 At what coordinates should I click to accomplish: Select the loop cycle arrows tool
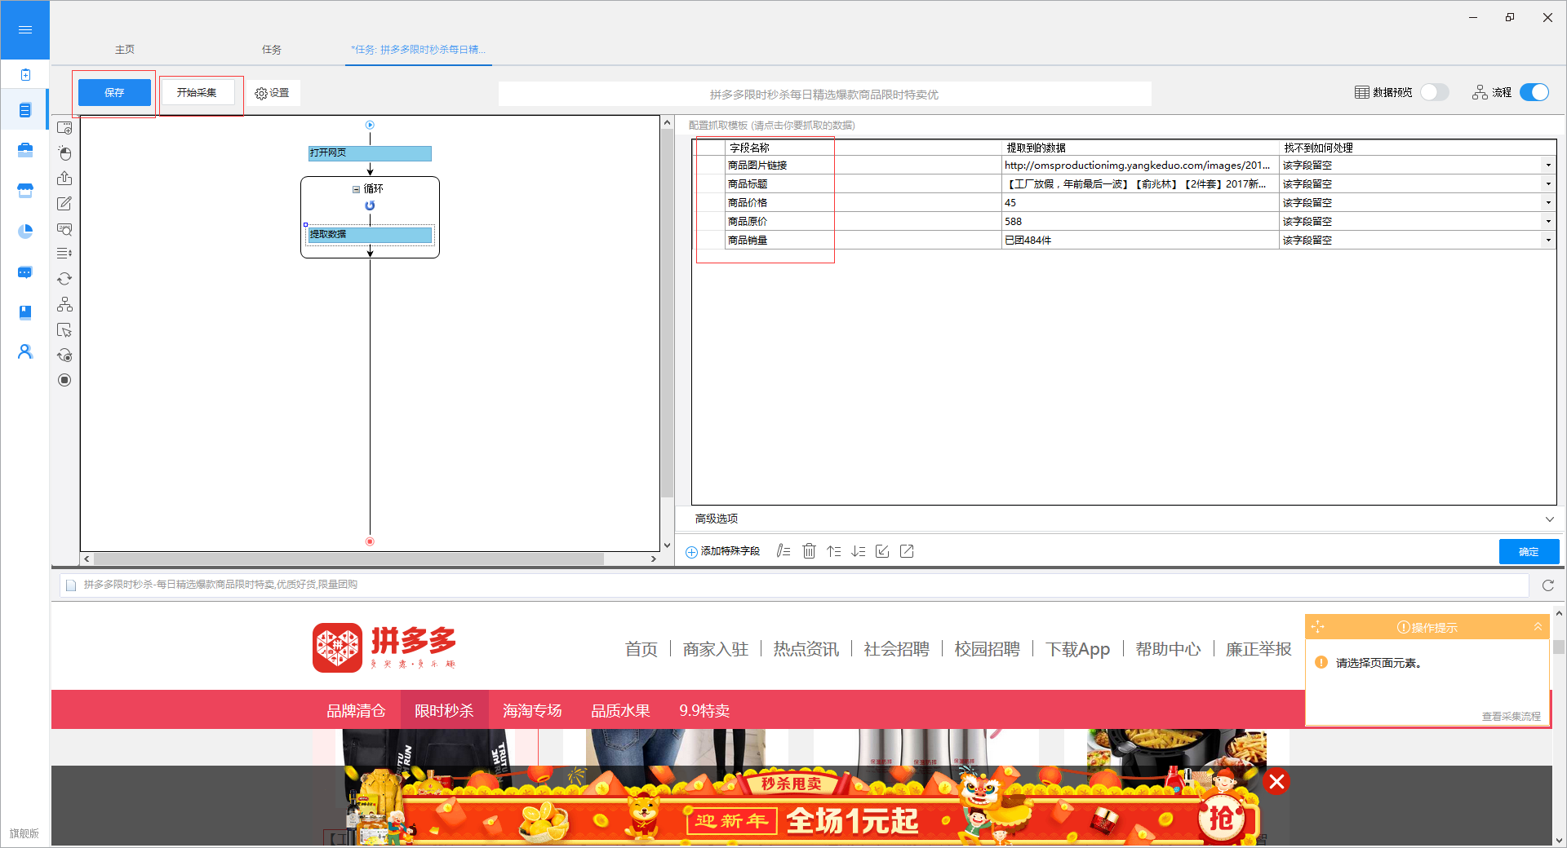64,279
